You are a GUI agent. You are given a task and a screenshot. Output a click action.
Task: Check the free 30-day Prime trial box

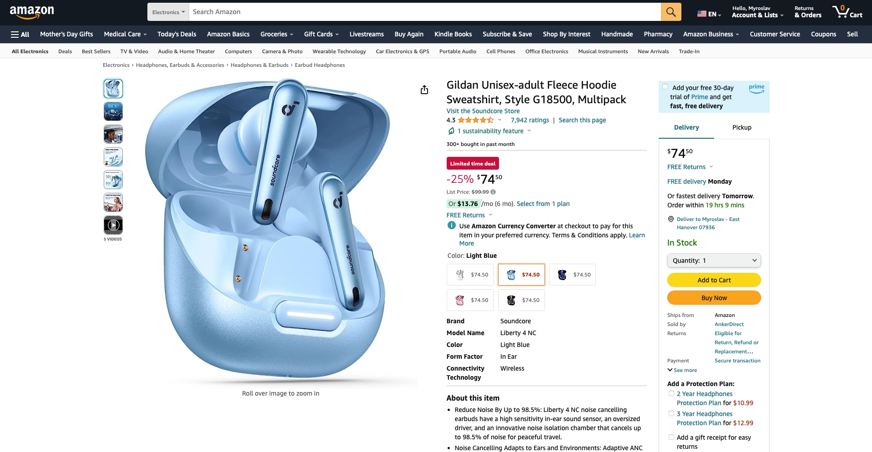(665, 87)
